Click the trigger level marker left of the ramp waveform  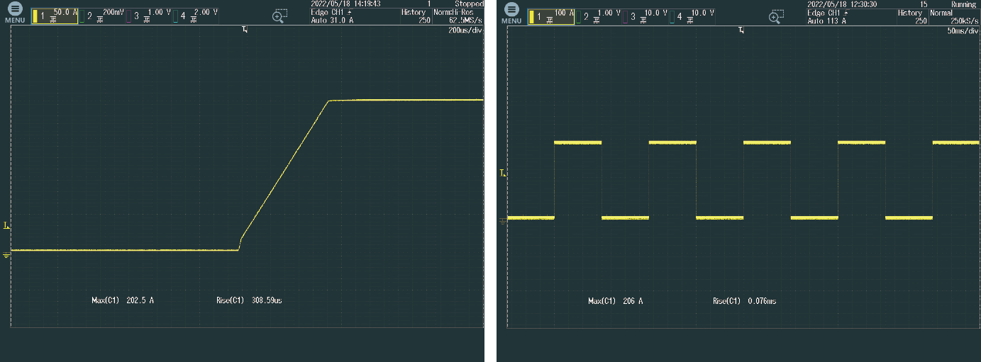6,226
